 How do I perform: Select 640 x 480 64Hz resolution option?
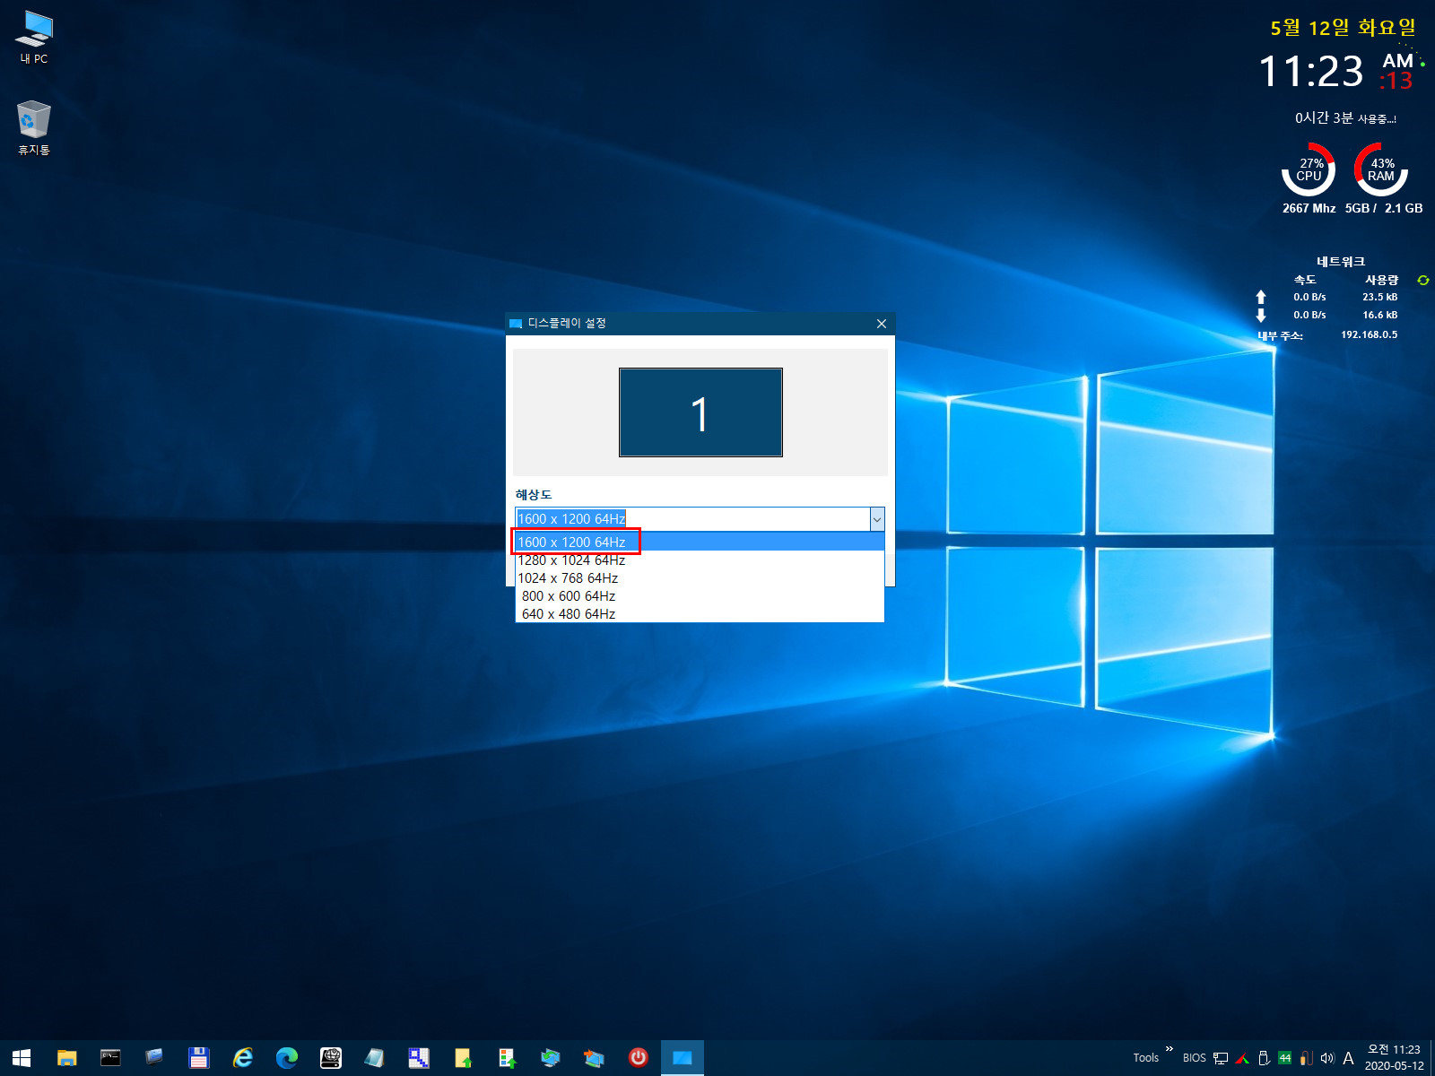pos(700,613)
